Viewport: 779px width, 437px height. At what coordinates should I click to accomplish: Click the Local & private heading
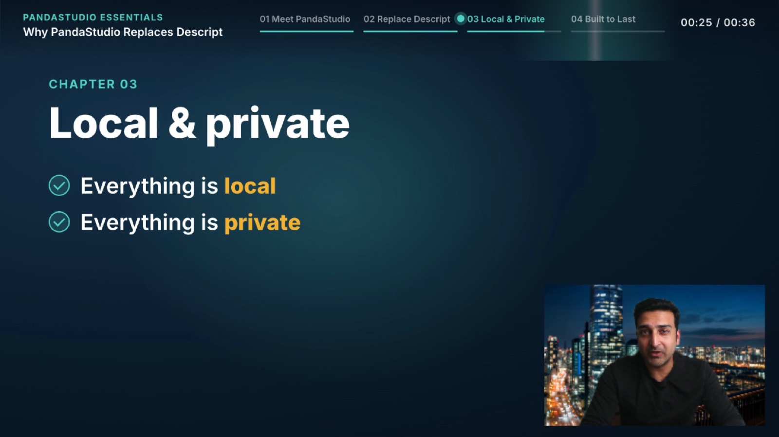tap(199, 124)
